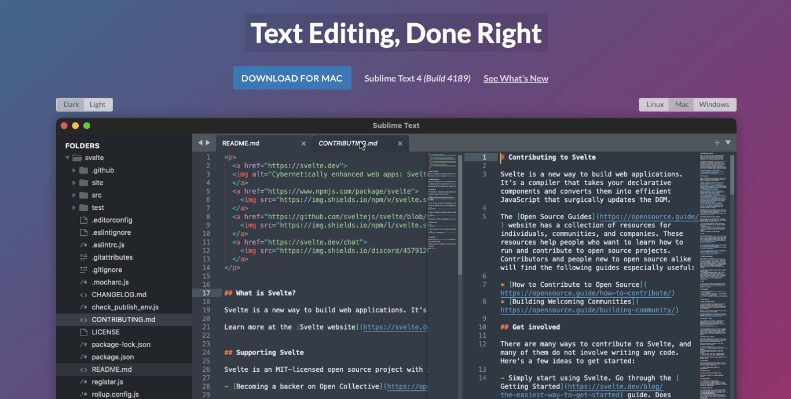
Task: Close the CONTRIBUTING.md tab
Action: [400, 144]
